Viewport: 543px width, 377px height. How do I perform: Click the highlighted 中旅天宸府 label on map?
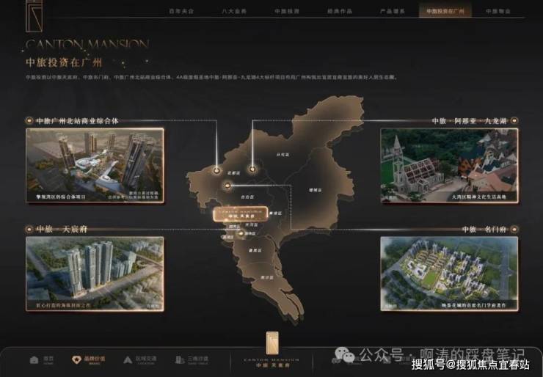[x=241, y=214]
